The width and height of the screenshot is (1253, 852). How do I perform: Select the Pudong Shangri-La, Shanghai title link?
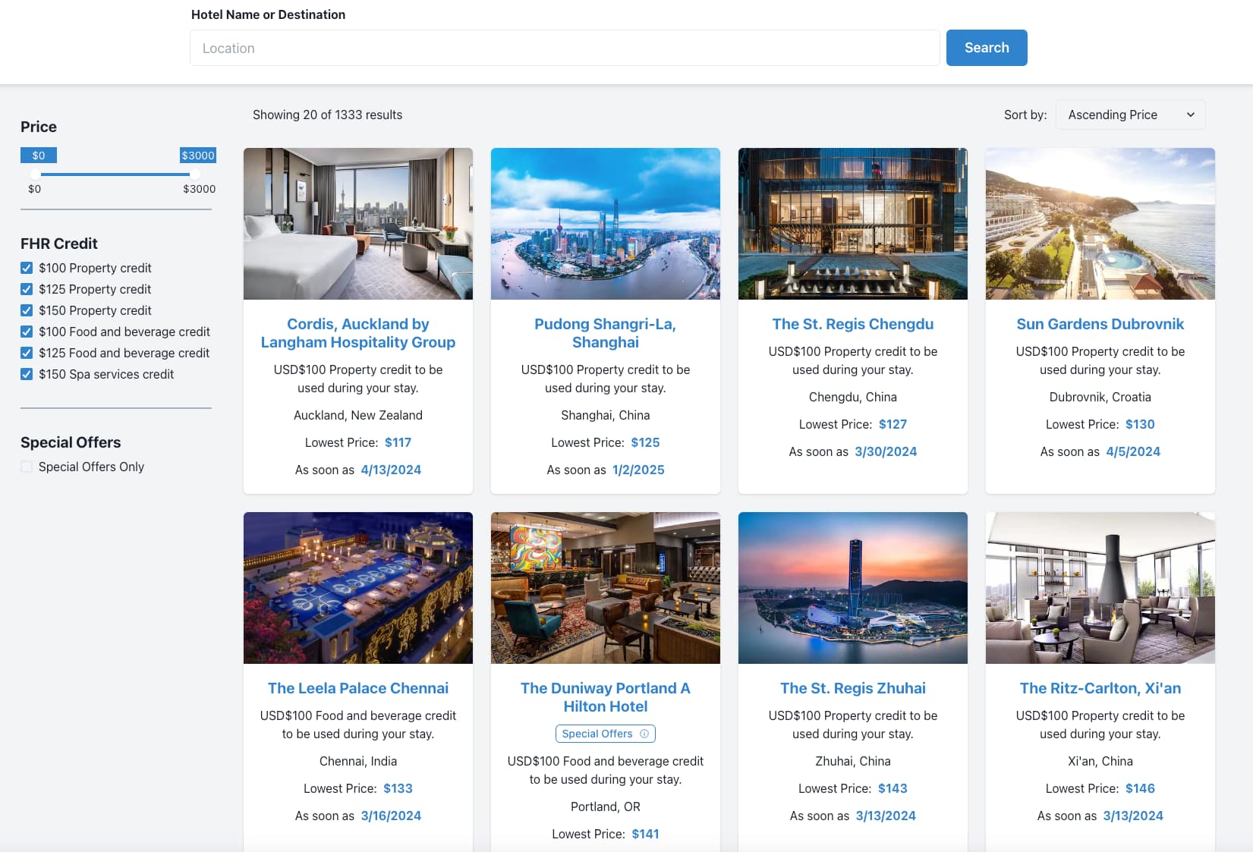(605, 333)
